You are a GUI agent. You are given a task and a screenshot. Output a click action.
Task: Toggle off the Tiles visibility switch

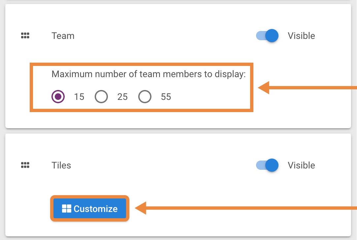tap(268, 165)
